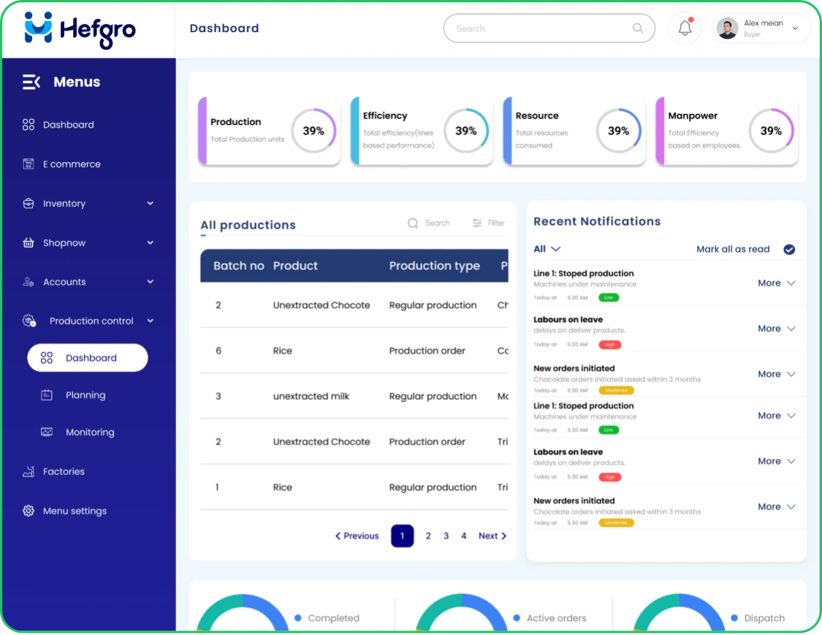Open Menu settings gear icon
Viewport: 822px width, 635px height.
tap(28, 512)
